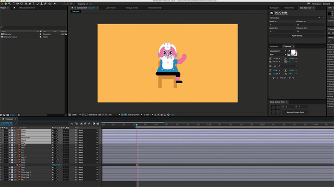Image resolution: width=334 pixels, height=187 pixels.
Task: Open the Flowchart (none) tab
Action: tap(155, 8)
